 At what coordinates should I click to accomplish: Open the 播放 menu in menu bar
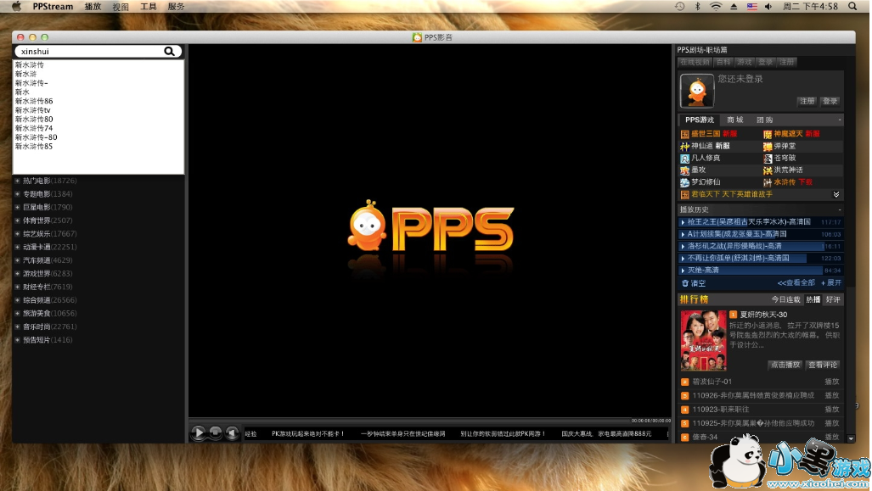pyautogui.click(x=93, y=6)
